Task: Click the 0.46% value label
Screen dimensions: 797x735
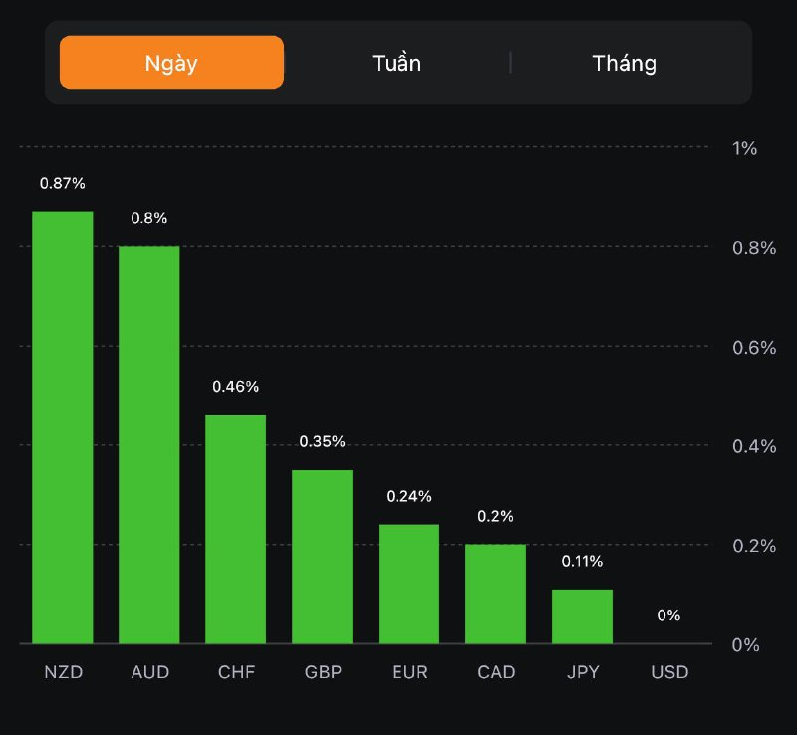Action: click(x=236, y=386)
